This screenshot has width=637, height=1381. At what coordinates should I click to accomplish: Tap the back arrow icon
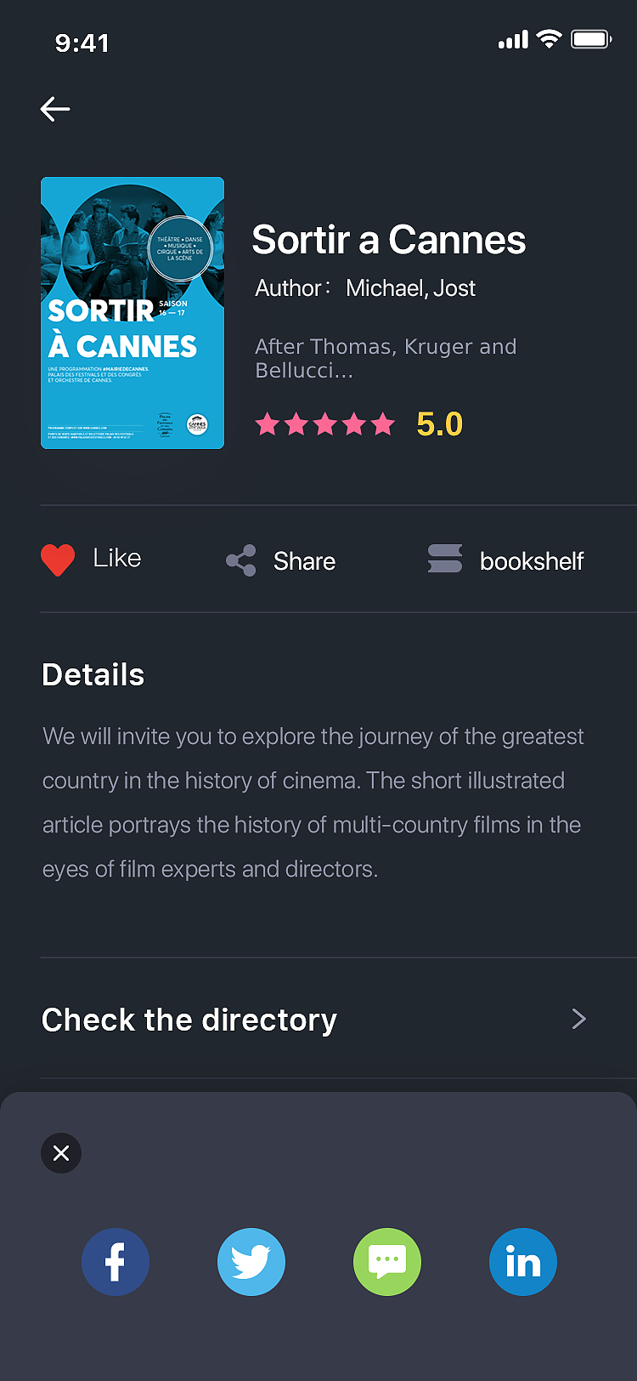point(55,109)
